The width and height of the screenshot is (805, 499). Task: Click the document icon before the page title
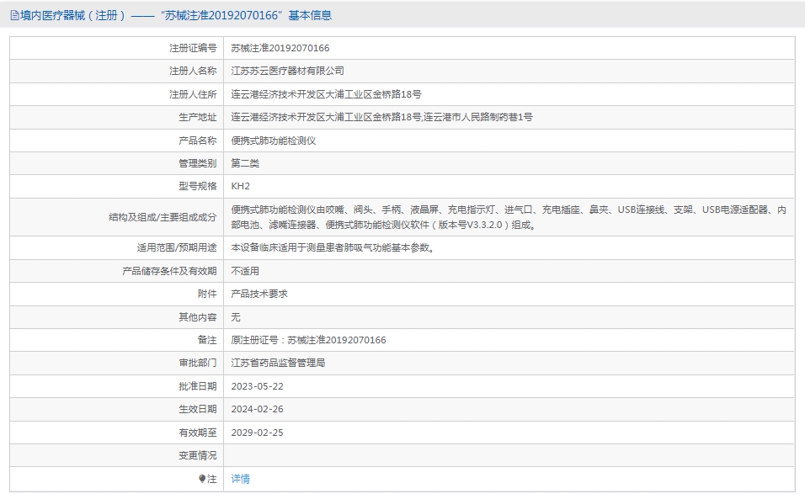(13, 13)
